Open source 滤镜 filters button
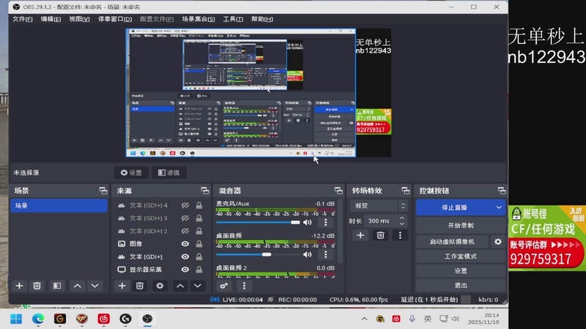The image size is (586, 329). [169, 173]
